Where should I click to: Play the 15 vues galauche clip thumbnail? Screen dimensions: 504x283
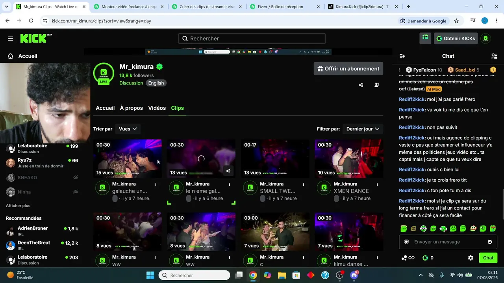pos(128,158)
